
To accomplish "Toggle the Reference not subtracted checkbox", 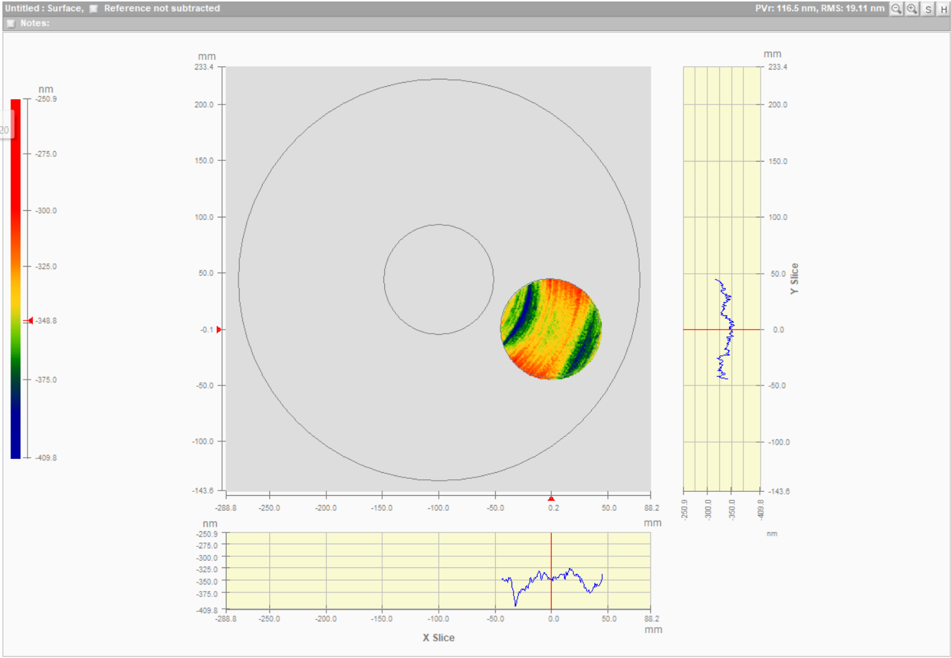I will pos(94,9).
